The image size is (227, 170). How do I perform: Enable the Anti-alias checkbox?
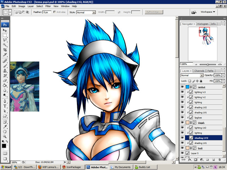tap(54, 12)
